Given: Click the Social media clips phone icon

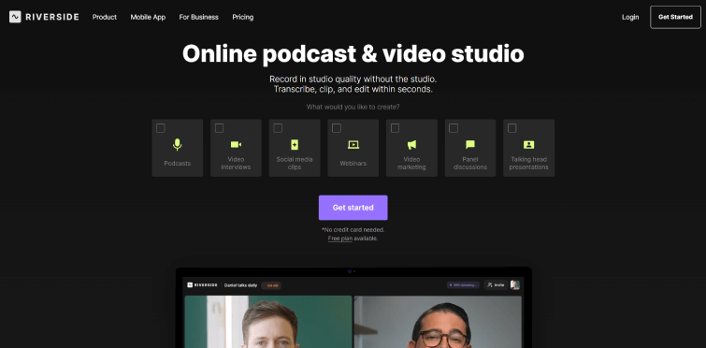Looking at the screenshot, I should click(x=295, y=144).
